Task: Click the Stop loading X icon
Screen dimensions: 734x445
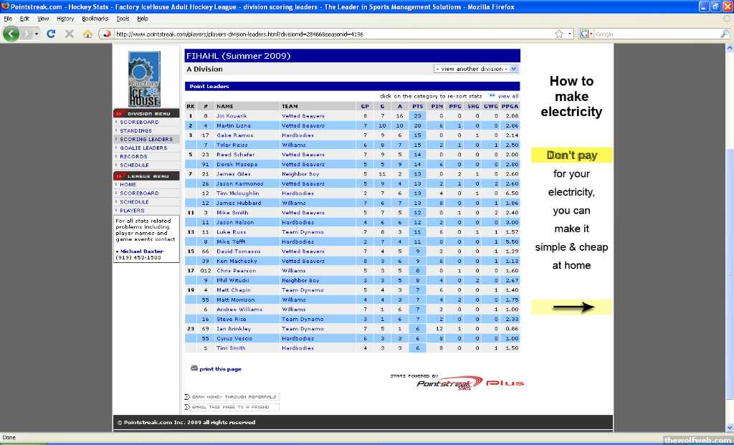Action: click(69, 34)
